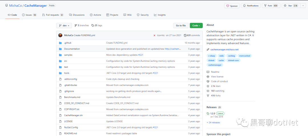Open the Insights tab
The height and width of the screenshot is (136, 308).
160,15
